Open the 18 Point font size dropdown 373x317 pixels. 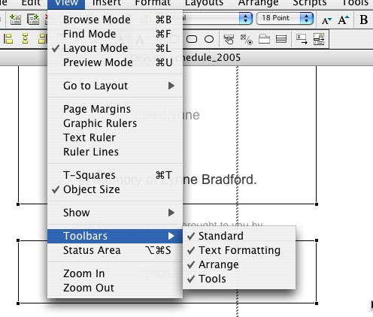[x=285, y=18]
